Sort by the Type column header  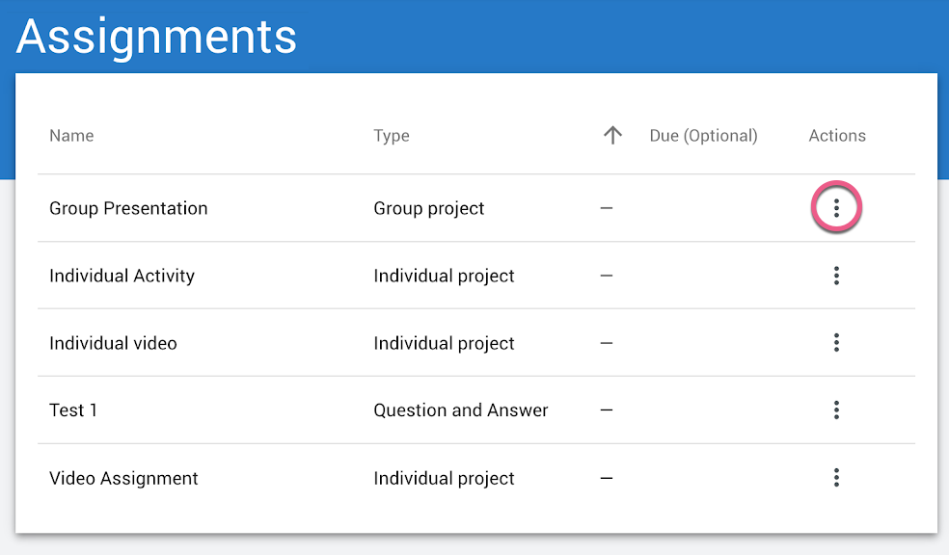click(392, 136)
